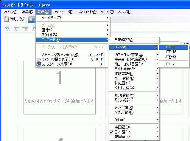Viewport: 190px width, 141px height.
Task: Open the ツール(T) menu
Action: pos(107,12)
